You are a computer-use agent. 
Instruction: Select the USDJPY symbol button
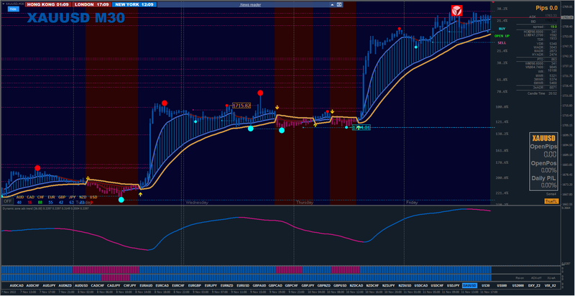click(x=453, y=285)
